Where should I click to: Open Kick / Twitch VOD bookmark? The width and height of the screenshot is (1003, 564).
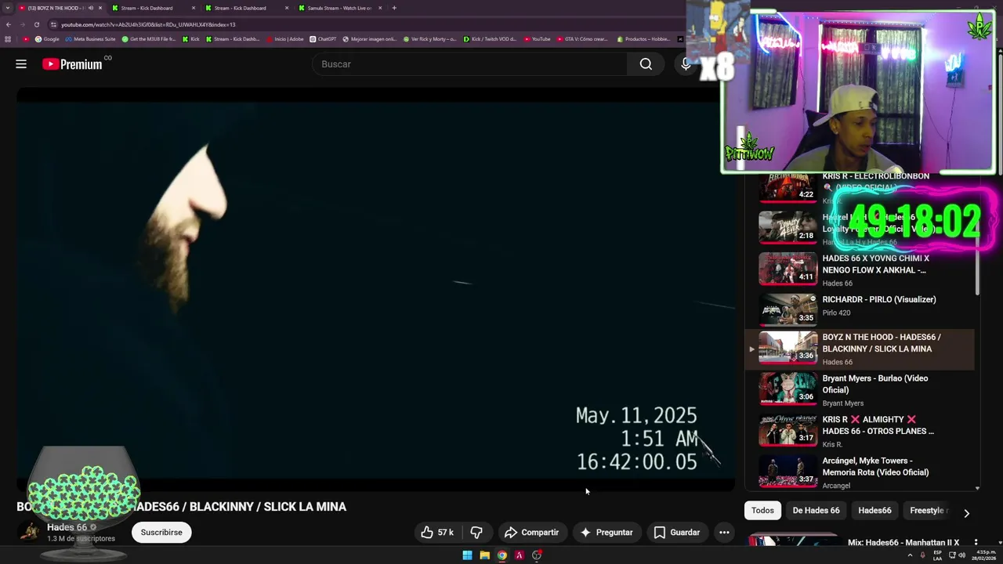[x=490, y=39]
